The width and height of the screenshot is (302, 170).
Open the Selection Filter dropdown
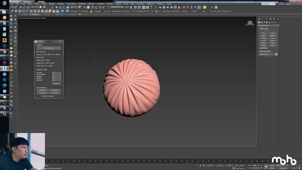34,7
